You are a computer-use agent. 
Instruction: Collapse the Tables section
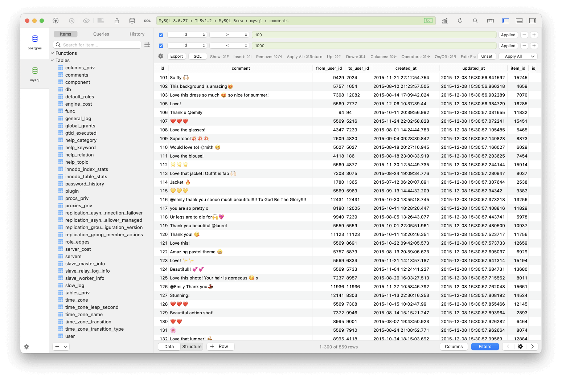[52, 60]
